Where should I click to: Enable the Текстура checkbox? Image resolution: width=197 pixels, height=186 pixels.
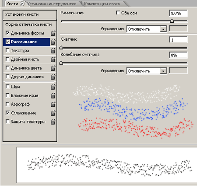click(x=7, y=50)
